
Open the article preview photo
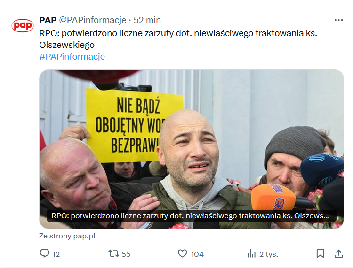(192, 149)
